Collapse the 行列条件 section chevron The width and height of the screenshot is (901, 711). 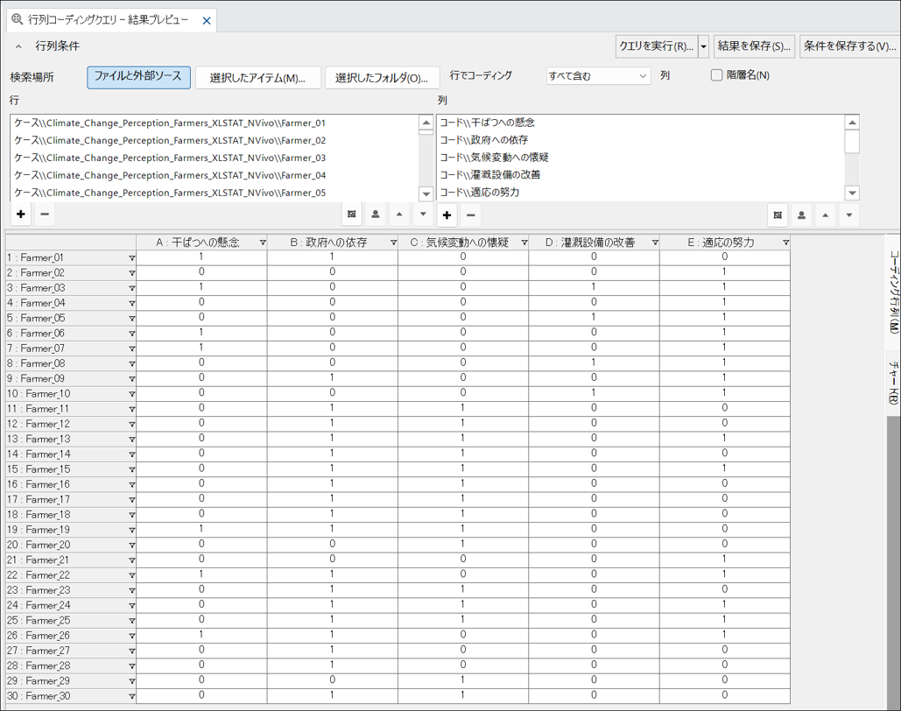point(19,46)
